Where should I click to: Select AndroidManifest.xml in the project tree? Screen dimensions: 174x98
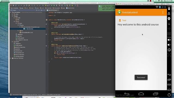coord(26,33)
